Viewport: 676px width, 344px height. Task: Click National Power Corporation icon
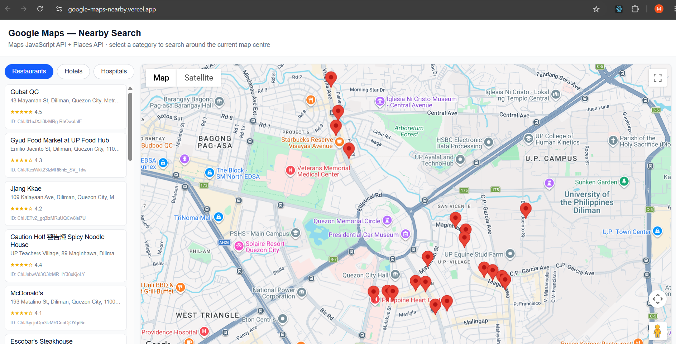302,293
